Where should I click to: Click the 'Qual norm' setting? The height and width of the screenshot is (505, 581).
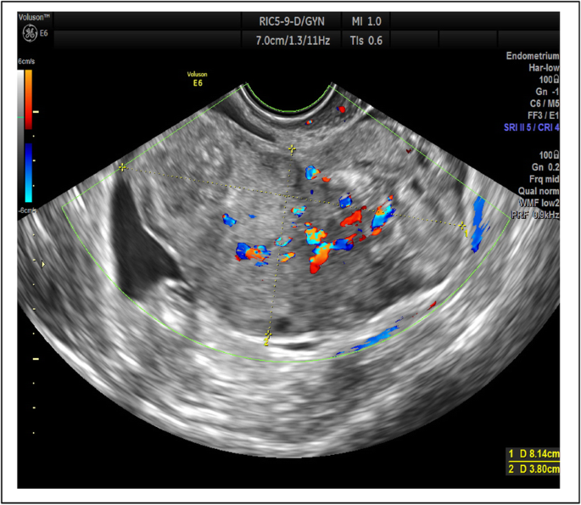tap(539, 191)
